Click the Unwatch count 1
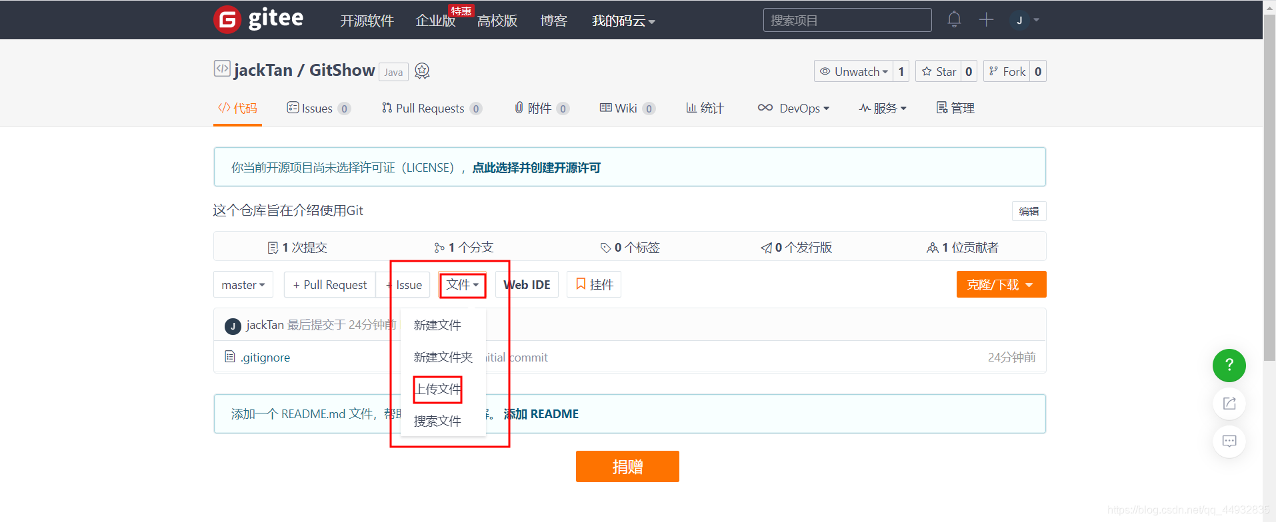The image size is (1276, 522). click(x=901, y=71)
